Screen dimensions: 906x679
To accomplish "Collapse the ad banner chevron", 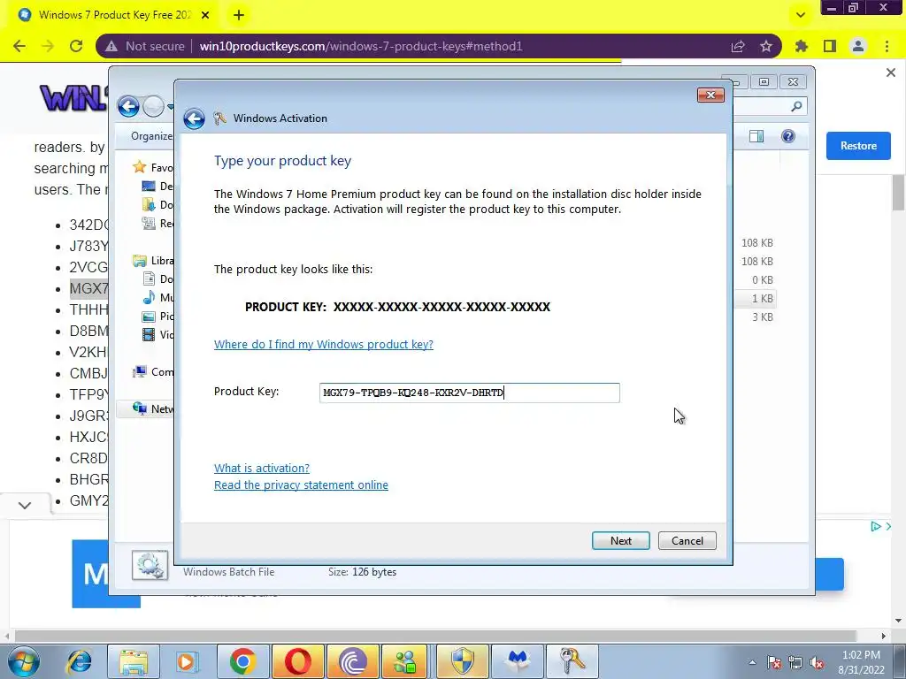I will (x=24, y=505).
